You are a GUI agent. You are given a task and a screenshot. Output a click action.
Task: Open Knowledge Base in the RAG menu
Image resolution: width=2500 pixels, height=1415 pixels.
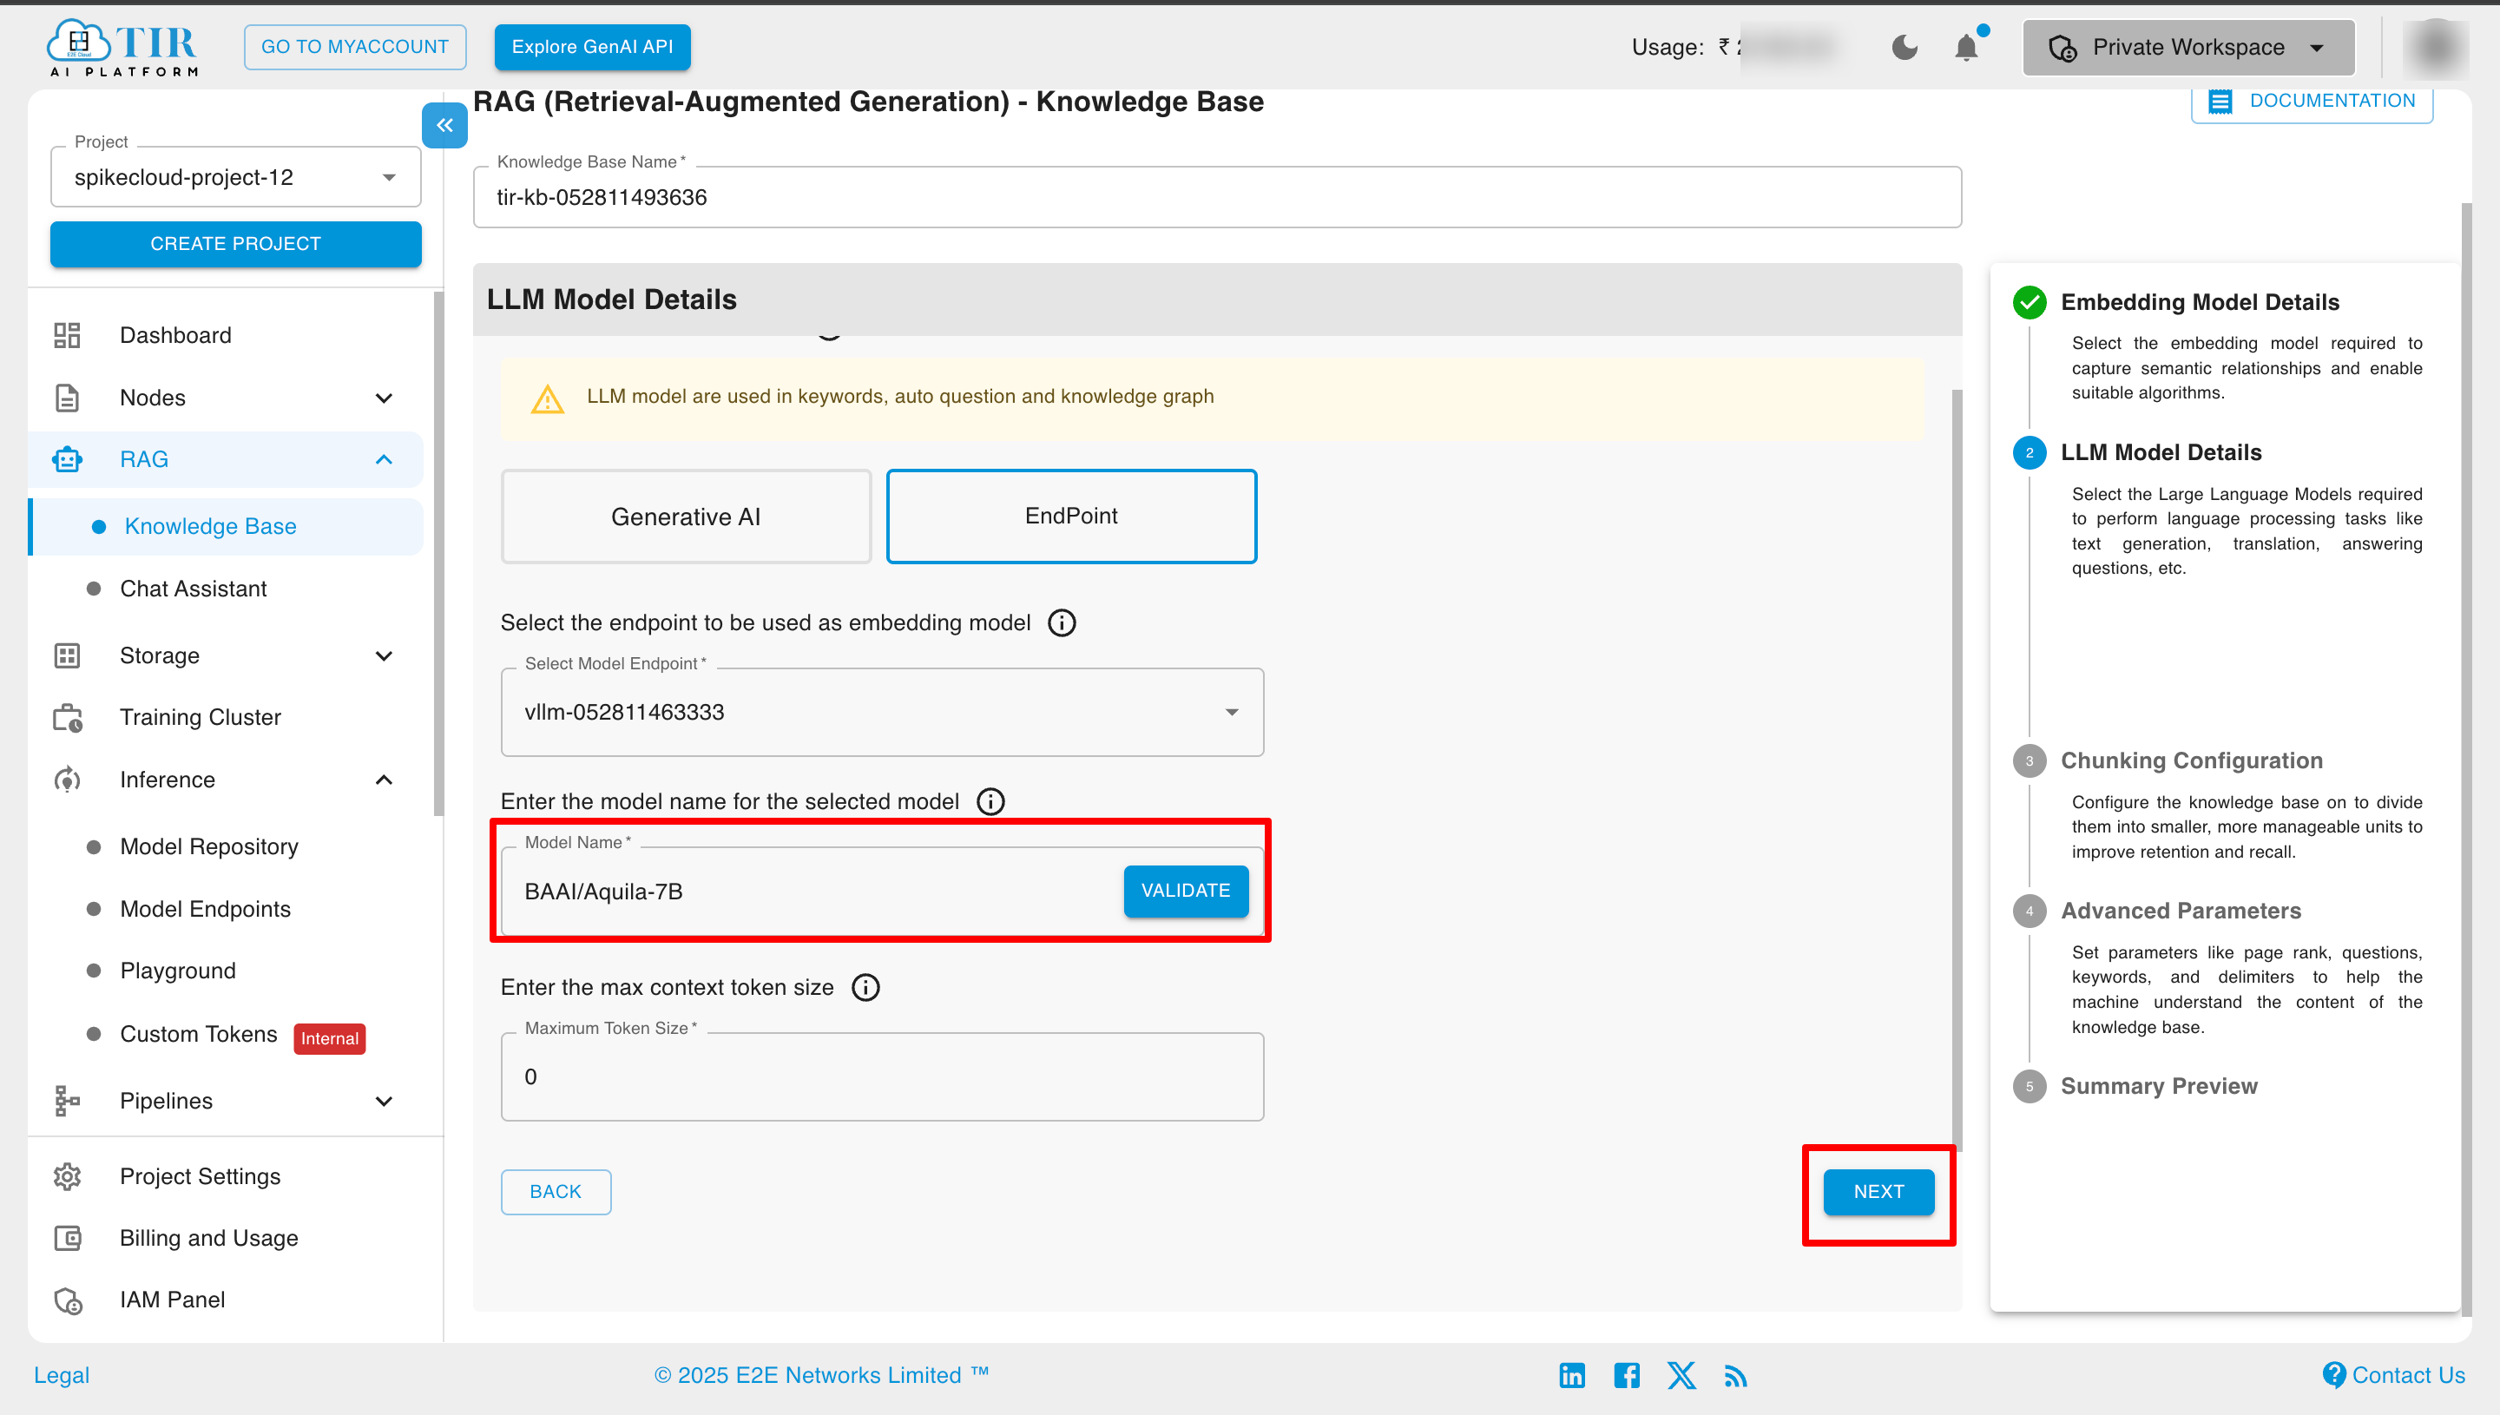[x=210, y=526]
